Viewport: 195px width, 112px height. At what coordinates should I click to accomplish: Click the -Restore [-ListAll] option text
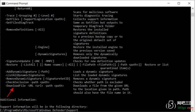[20, 65]
